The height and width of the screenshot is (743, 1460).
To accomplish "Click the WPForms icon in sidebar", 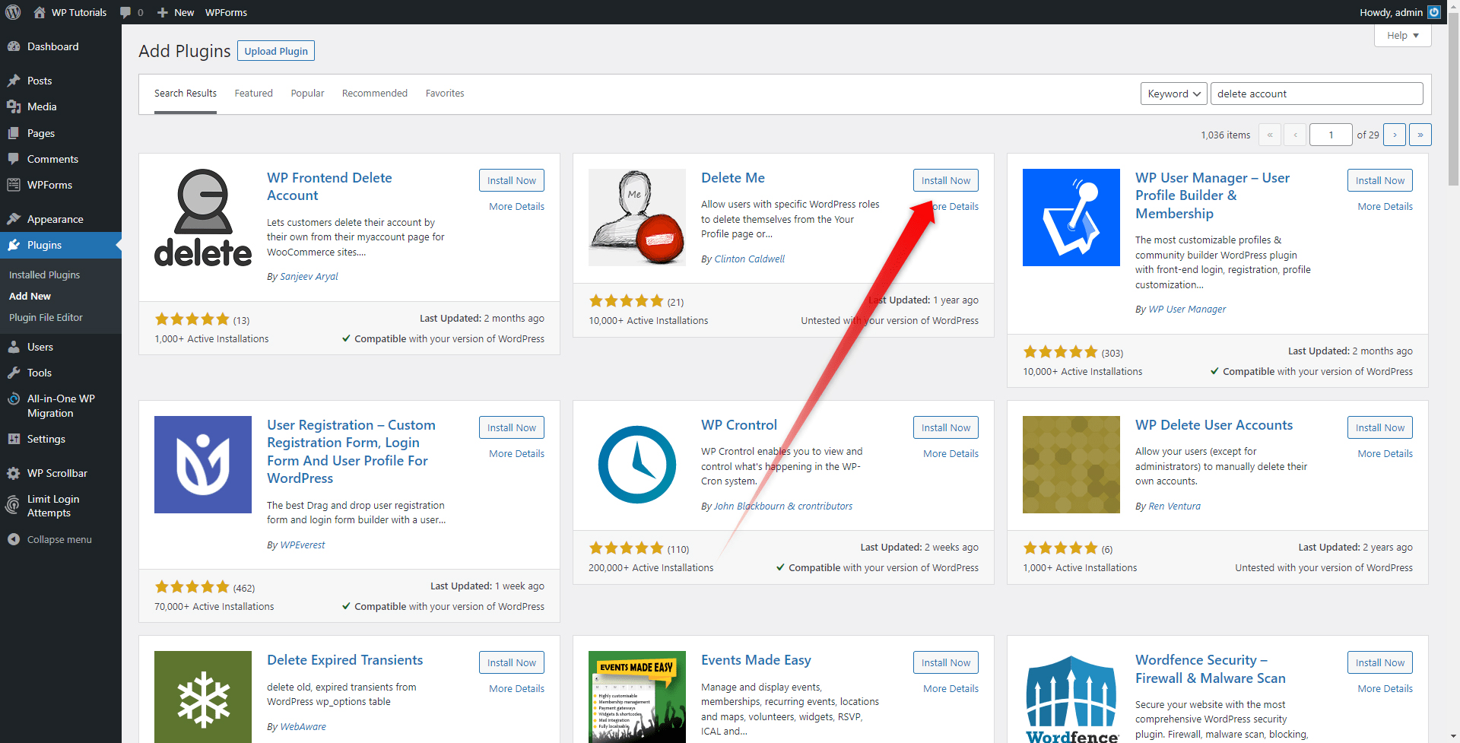I will 14,185.
